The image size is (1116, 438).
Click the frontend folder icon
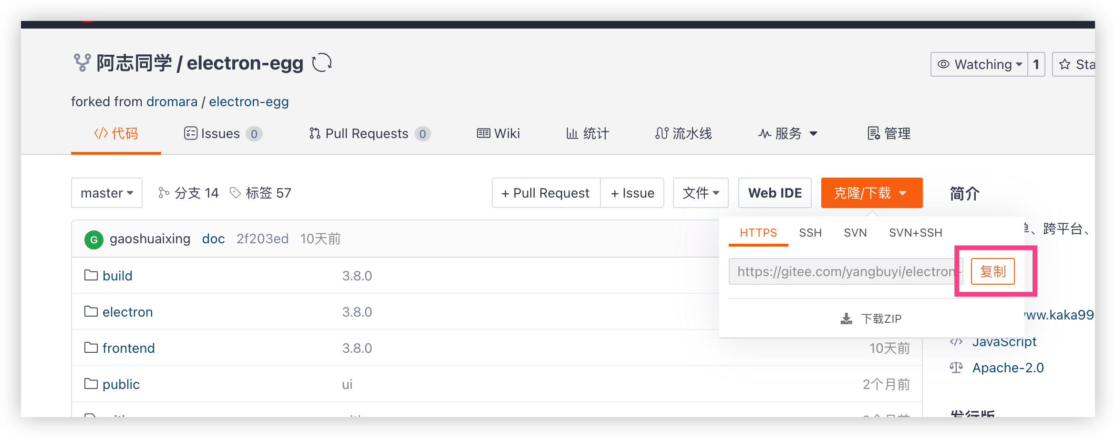click(91, 348)
